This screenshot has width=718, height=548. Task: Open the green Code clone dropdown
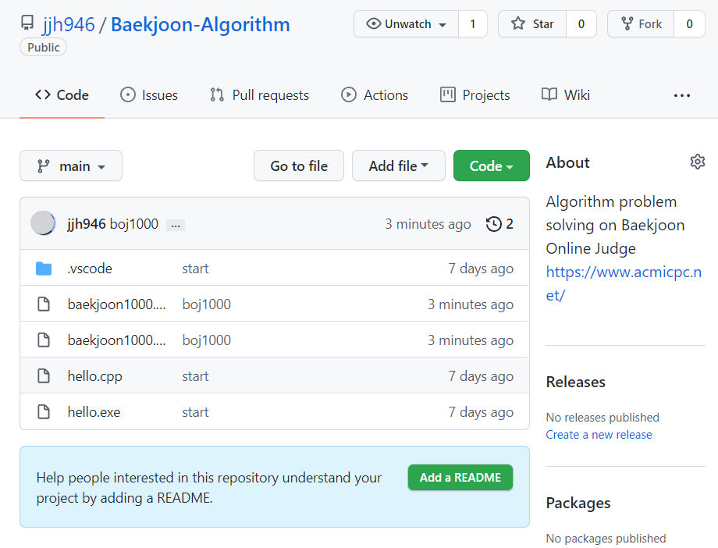(x=492, y=165)
